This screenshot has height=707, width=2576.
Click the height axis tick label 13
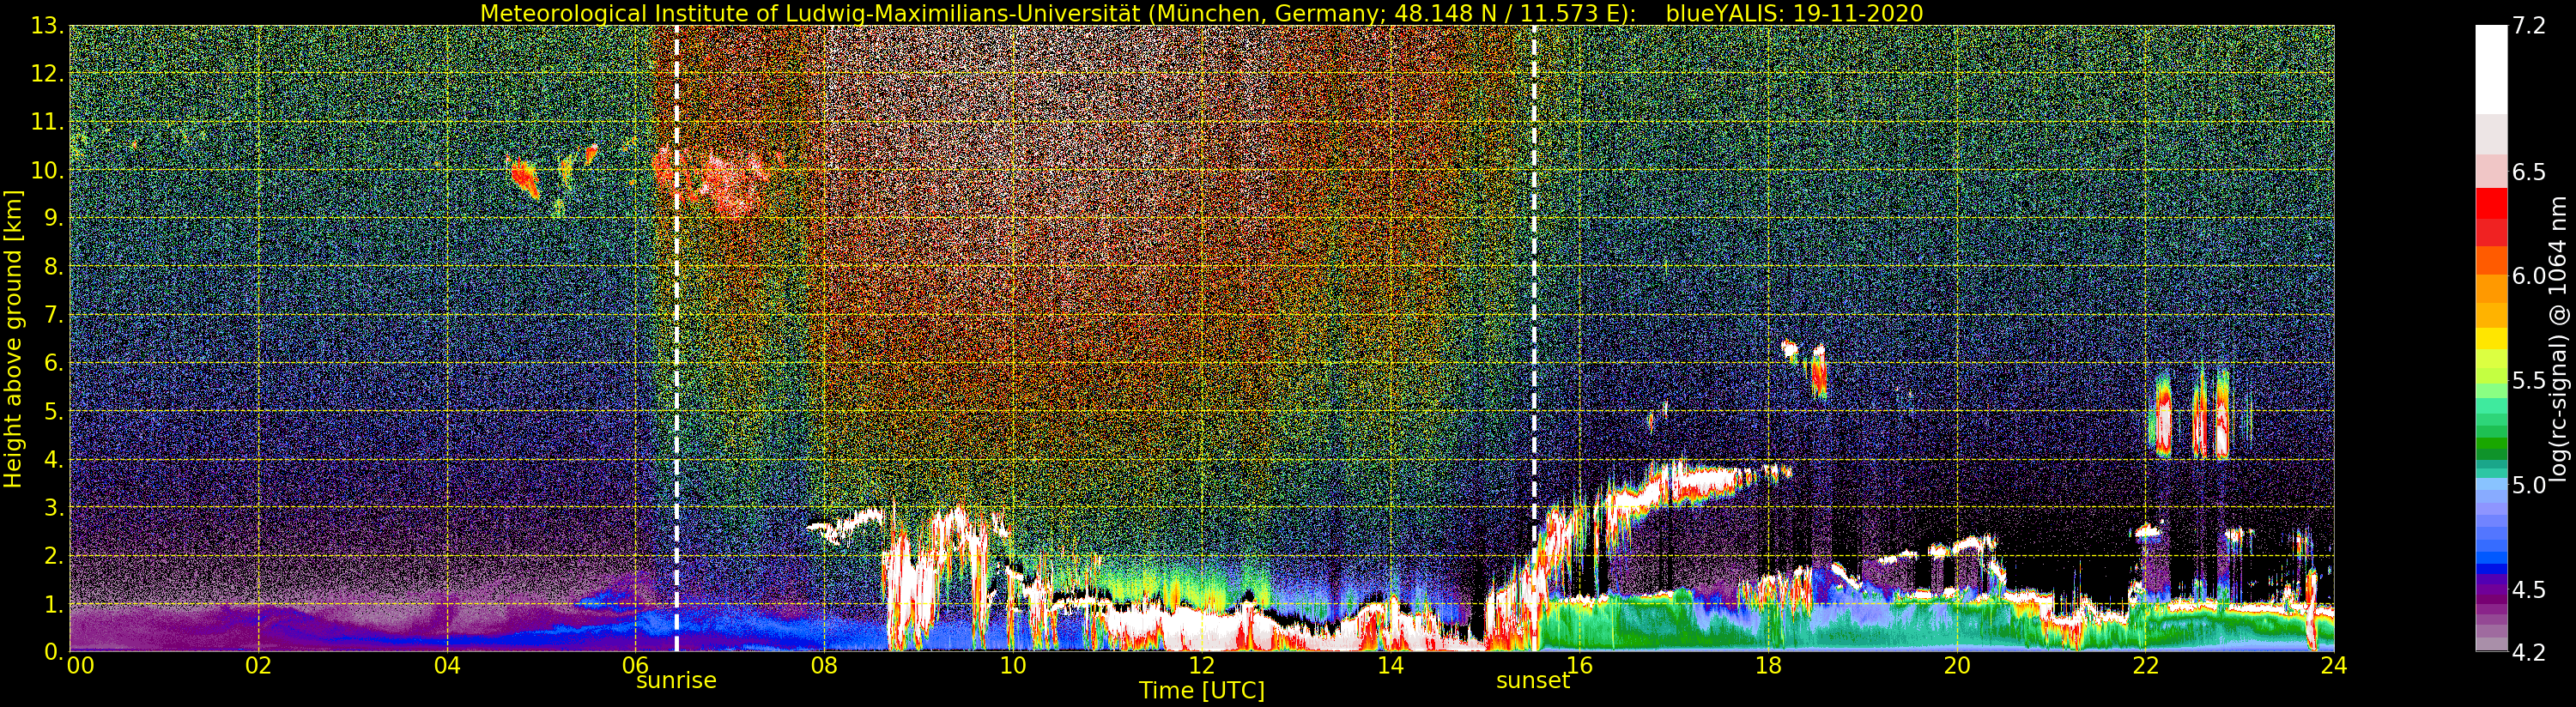point(47,27)
